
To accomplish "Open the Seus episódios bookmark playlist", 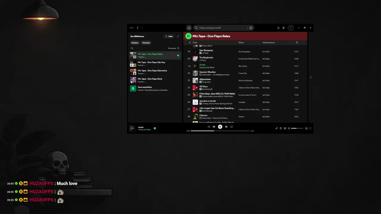I will pos(155,89).
